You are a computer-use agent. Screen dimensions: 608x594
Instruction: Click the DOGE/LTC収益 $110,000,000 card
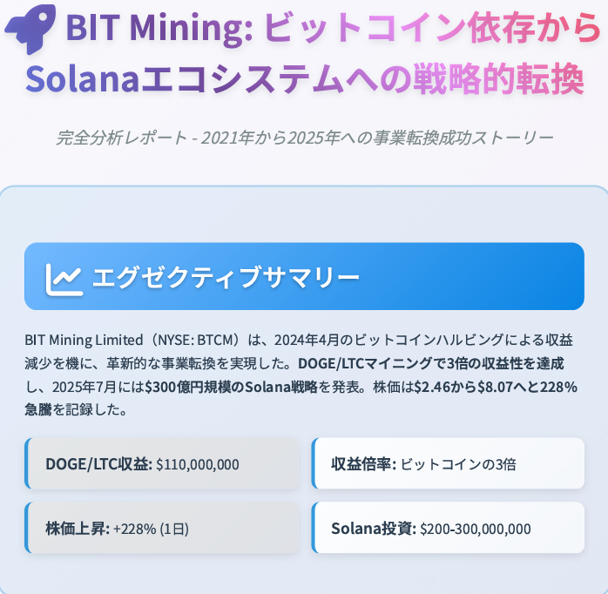pyautogui.click(x=162, y=463)
